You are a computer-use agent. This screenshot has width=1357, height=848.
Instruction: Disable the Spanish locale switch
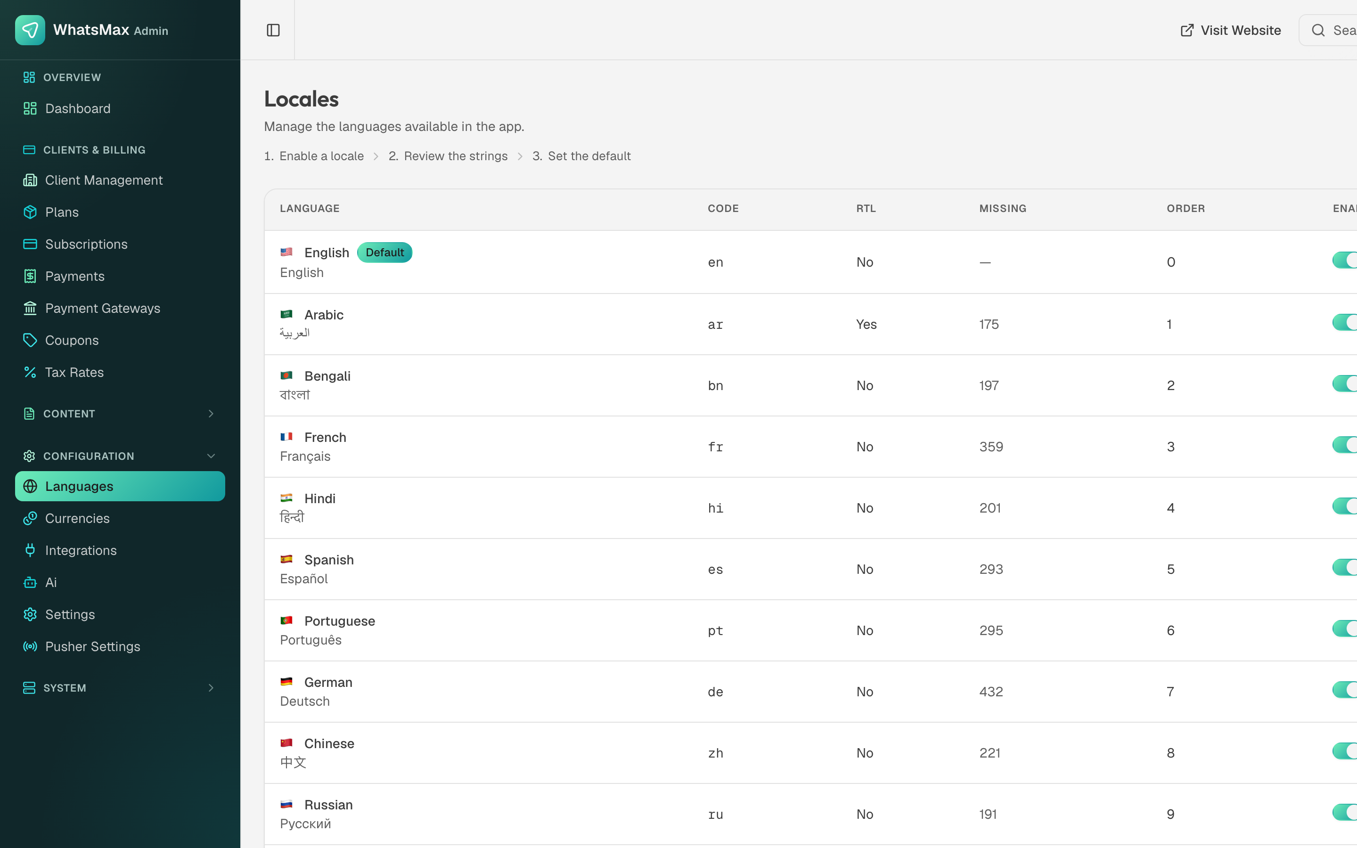pyautogui.click(x=1345, y=567)
